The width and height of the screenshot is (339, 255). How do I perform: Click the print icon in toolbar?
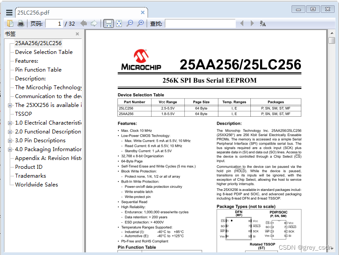click(x=21, y=23)
